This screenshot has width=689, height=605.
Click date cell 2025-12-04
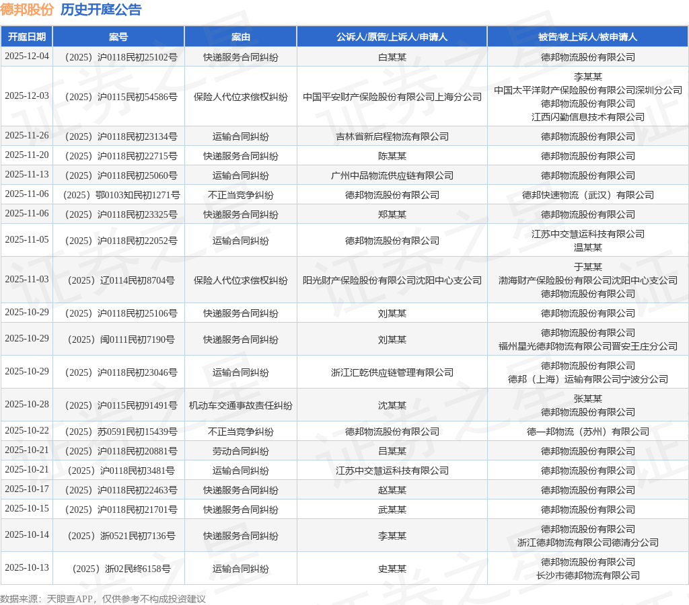pyautogui.click(x=27, y=56)
